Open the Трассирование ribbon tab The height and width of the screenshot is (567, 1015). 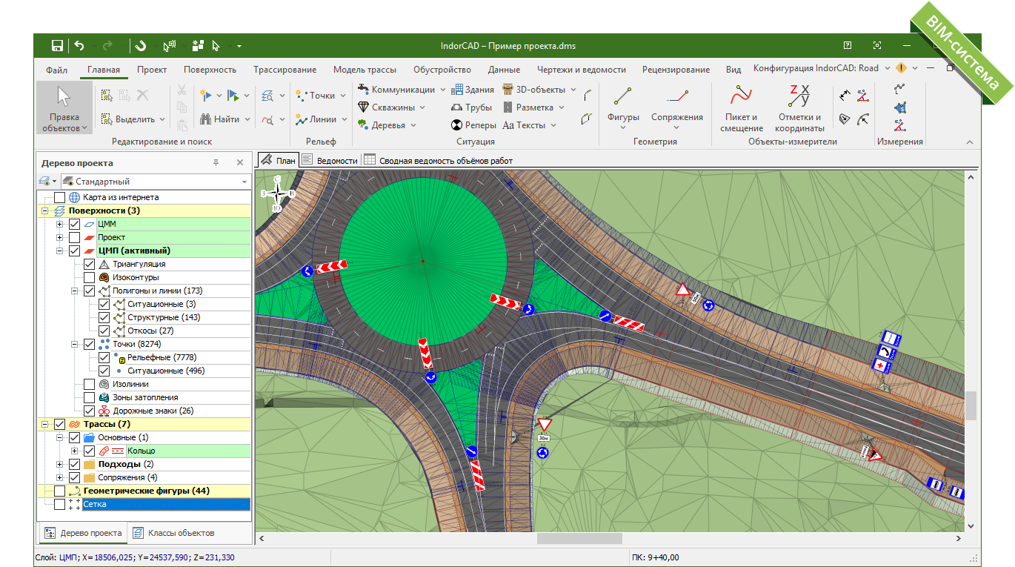(x=284, y=70)
